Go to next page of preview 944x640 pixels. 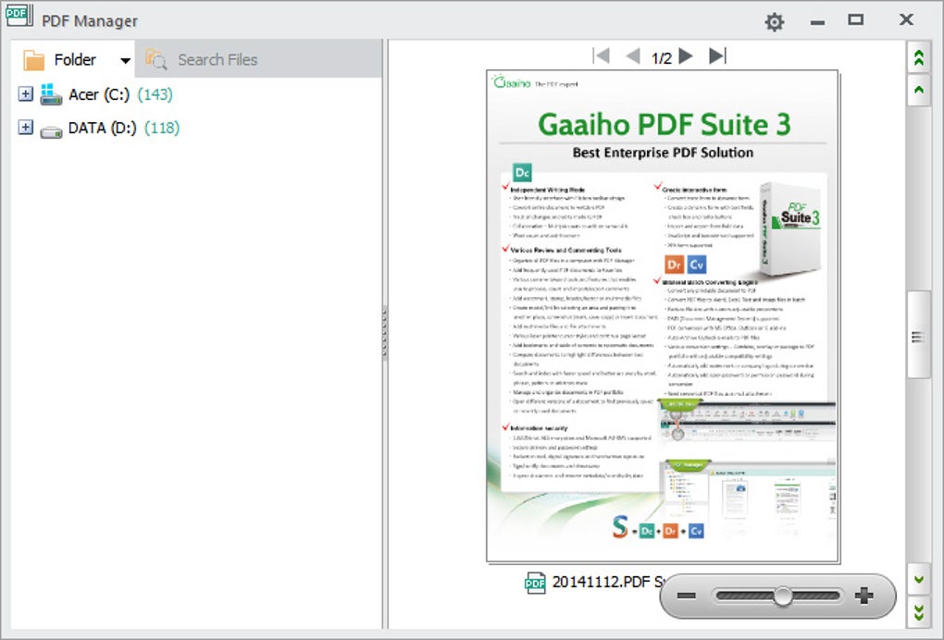[x=686, y=55]
